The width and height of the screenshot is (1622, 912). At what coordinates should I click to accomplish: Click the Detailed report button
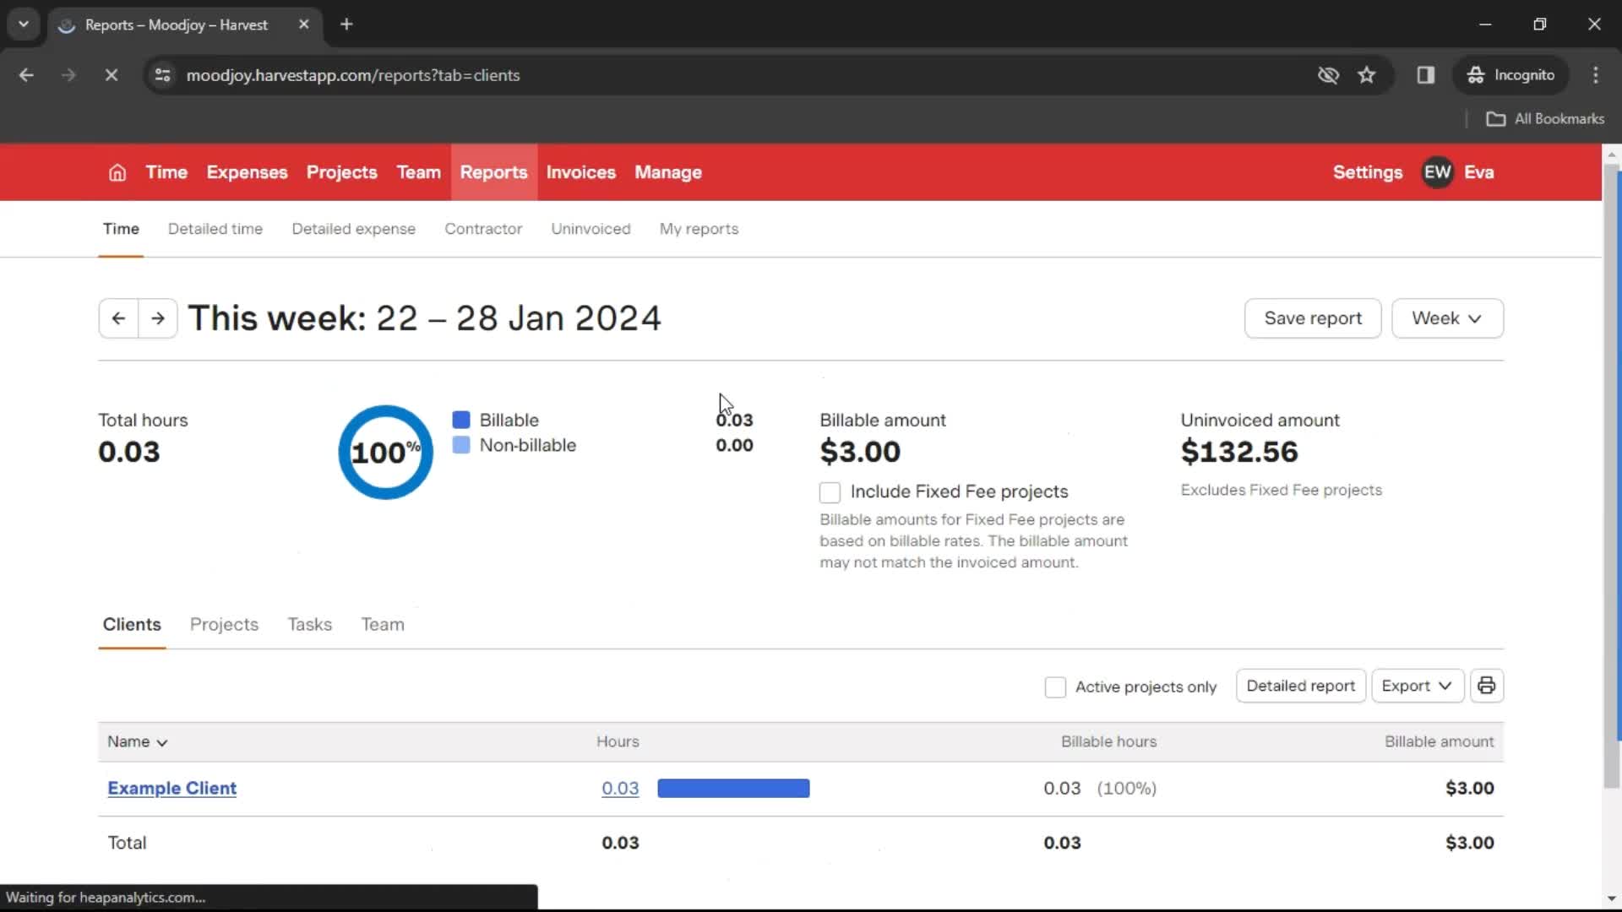pos(1301,685)
